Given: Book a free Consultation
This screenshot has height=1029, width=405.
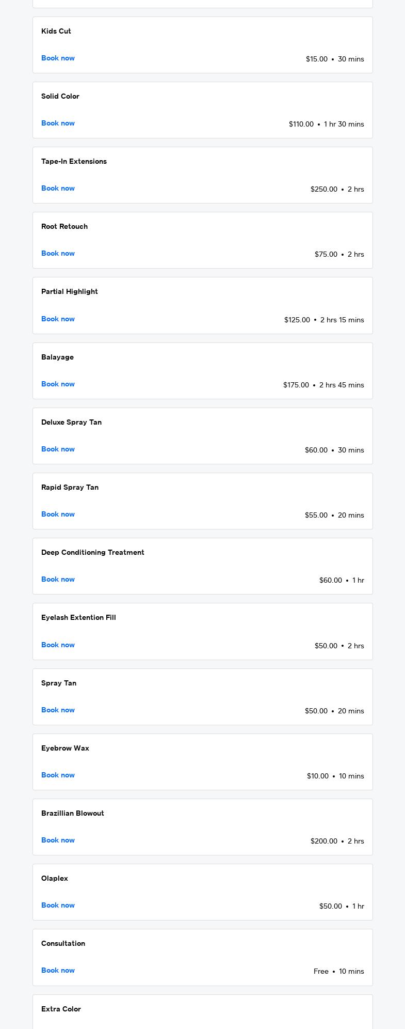Looking at the screenshot, I should pos(58,971).
